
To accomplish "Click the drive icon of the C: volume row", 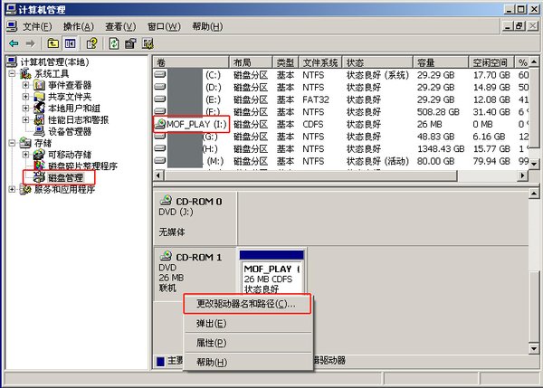I will (x=160, y=74).
